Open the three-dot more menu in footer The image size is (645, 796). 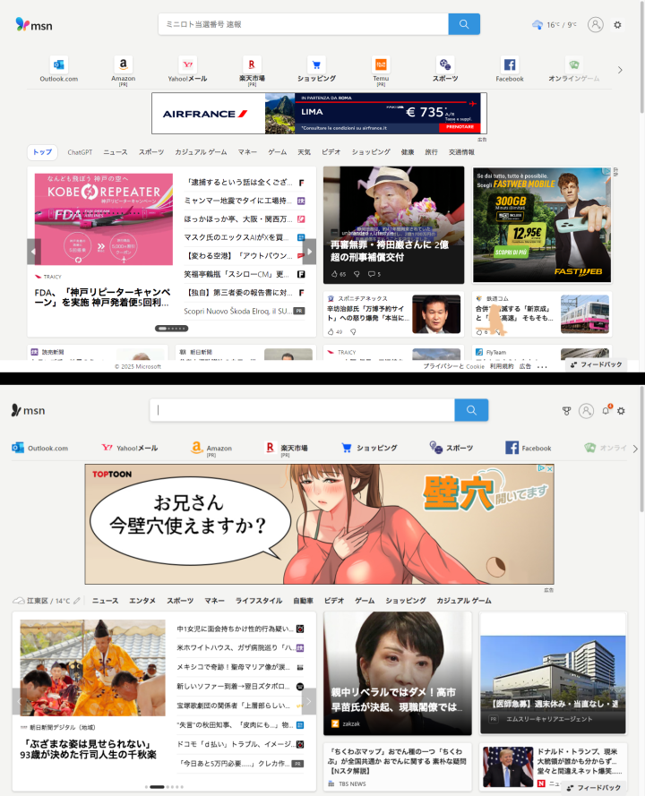coord(542,366)
